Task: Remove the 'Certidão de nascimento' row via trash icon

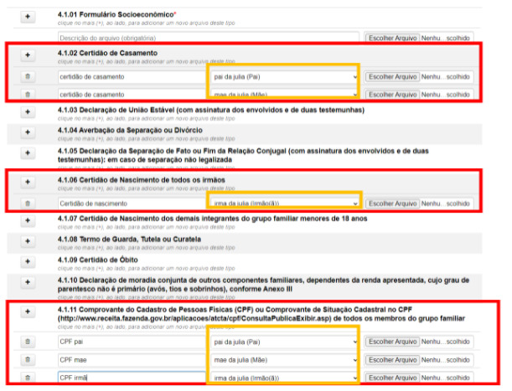Action: [x=27, y=203]
